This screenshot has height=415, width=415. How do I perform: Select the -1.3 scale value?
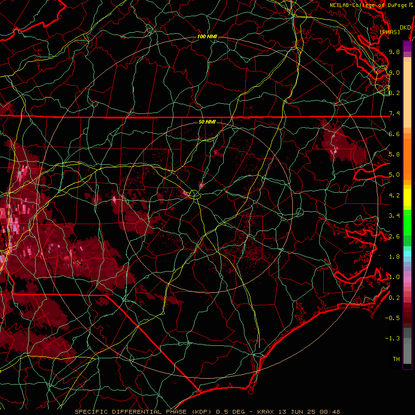click(392, 338)
